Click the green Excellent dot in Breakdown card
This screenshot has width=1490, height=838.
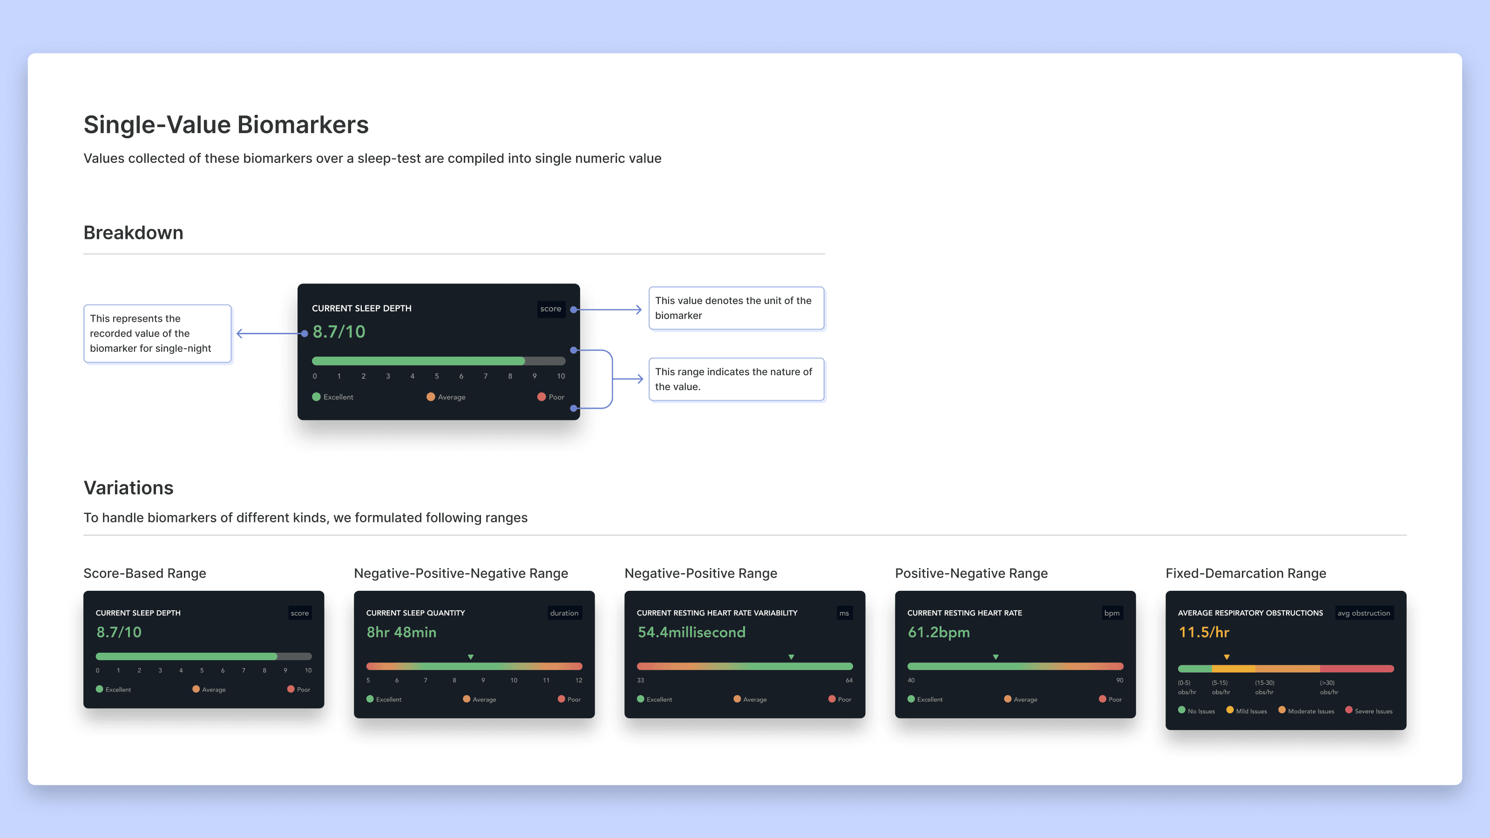pos(317,397)
